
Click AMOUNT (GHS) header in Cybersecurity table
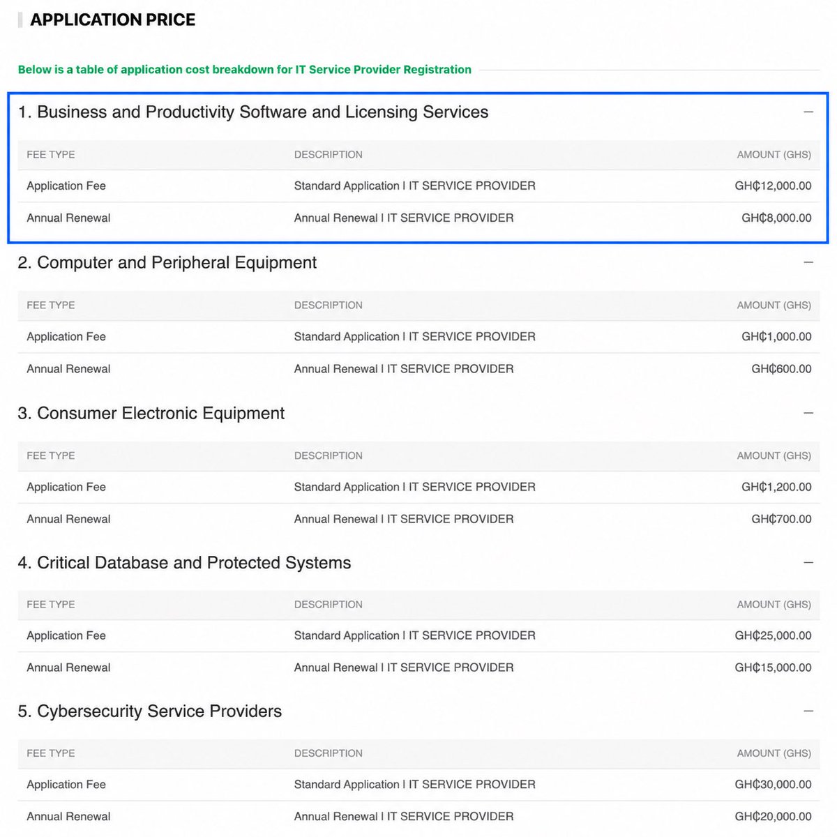[x=774, y=753]
